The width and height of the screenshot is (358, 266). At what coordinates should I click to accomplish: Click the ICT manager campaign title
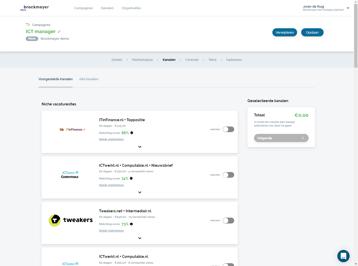[x=41, y=32]
